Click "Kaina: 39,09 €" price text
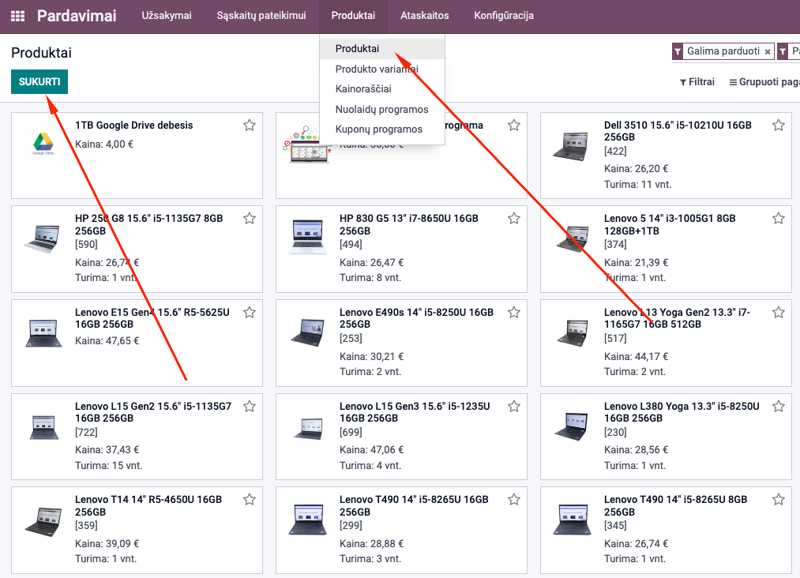 [x=107, y=543]
